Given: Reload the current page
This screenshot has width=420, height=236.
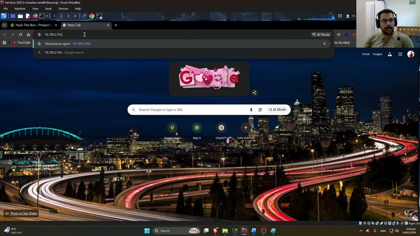Looking at the screenshot, I should (20, 34).
